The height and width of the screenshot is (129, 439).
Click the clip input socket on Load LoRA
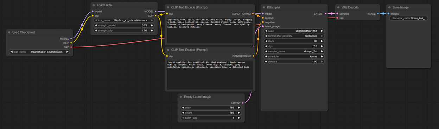[93, 16]
